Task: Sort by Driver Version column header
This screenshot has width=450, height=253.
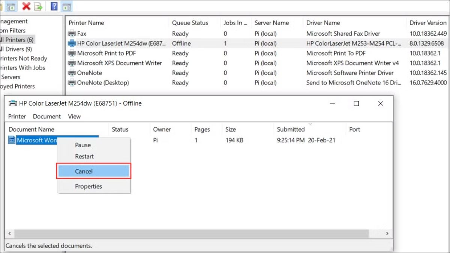Action: (428, 23)
